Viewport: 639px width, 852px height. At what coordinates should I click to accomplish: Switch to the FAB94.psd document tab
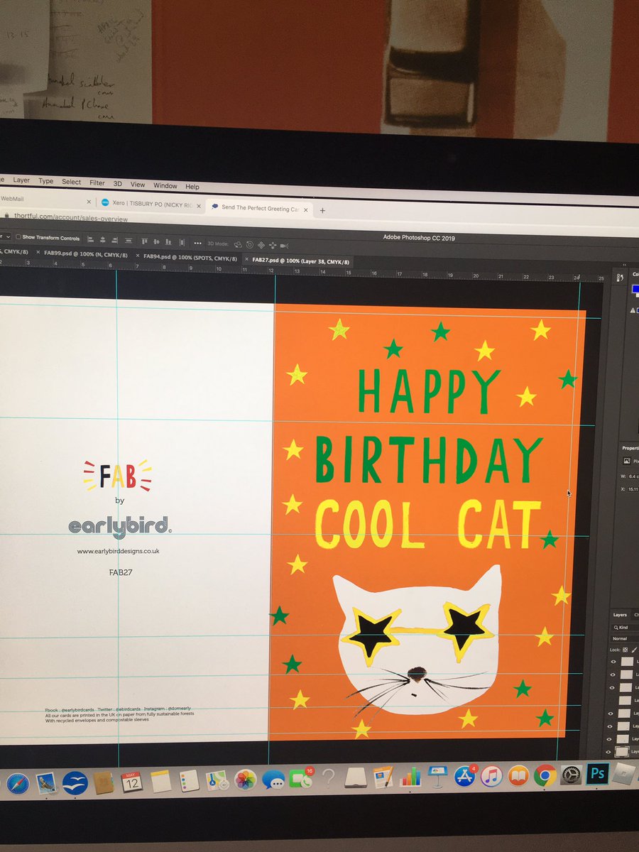tap(190, 257)
